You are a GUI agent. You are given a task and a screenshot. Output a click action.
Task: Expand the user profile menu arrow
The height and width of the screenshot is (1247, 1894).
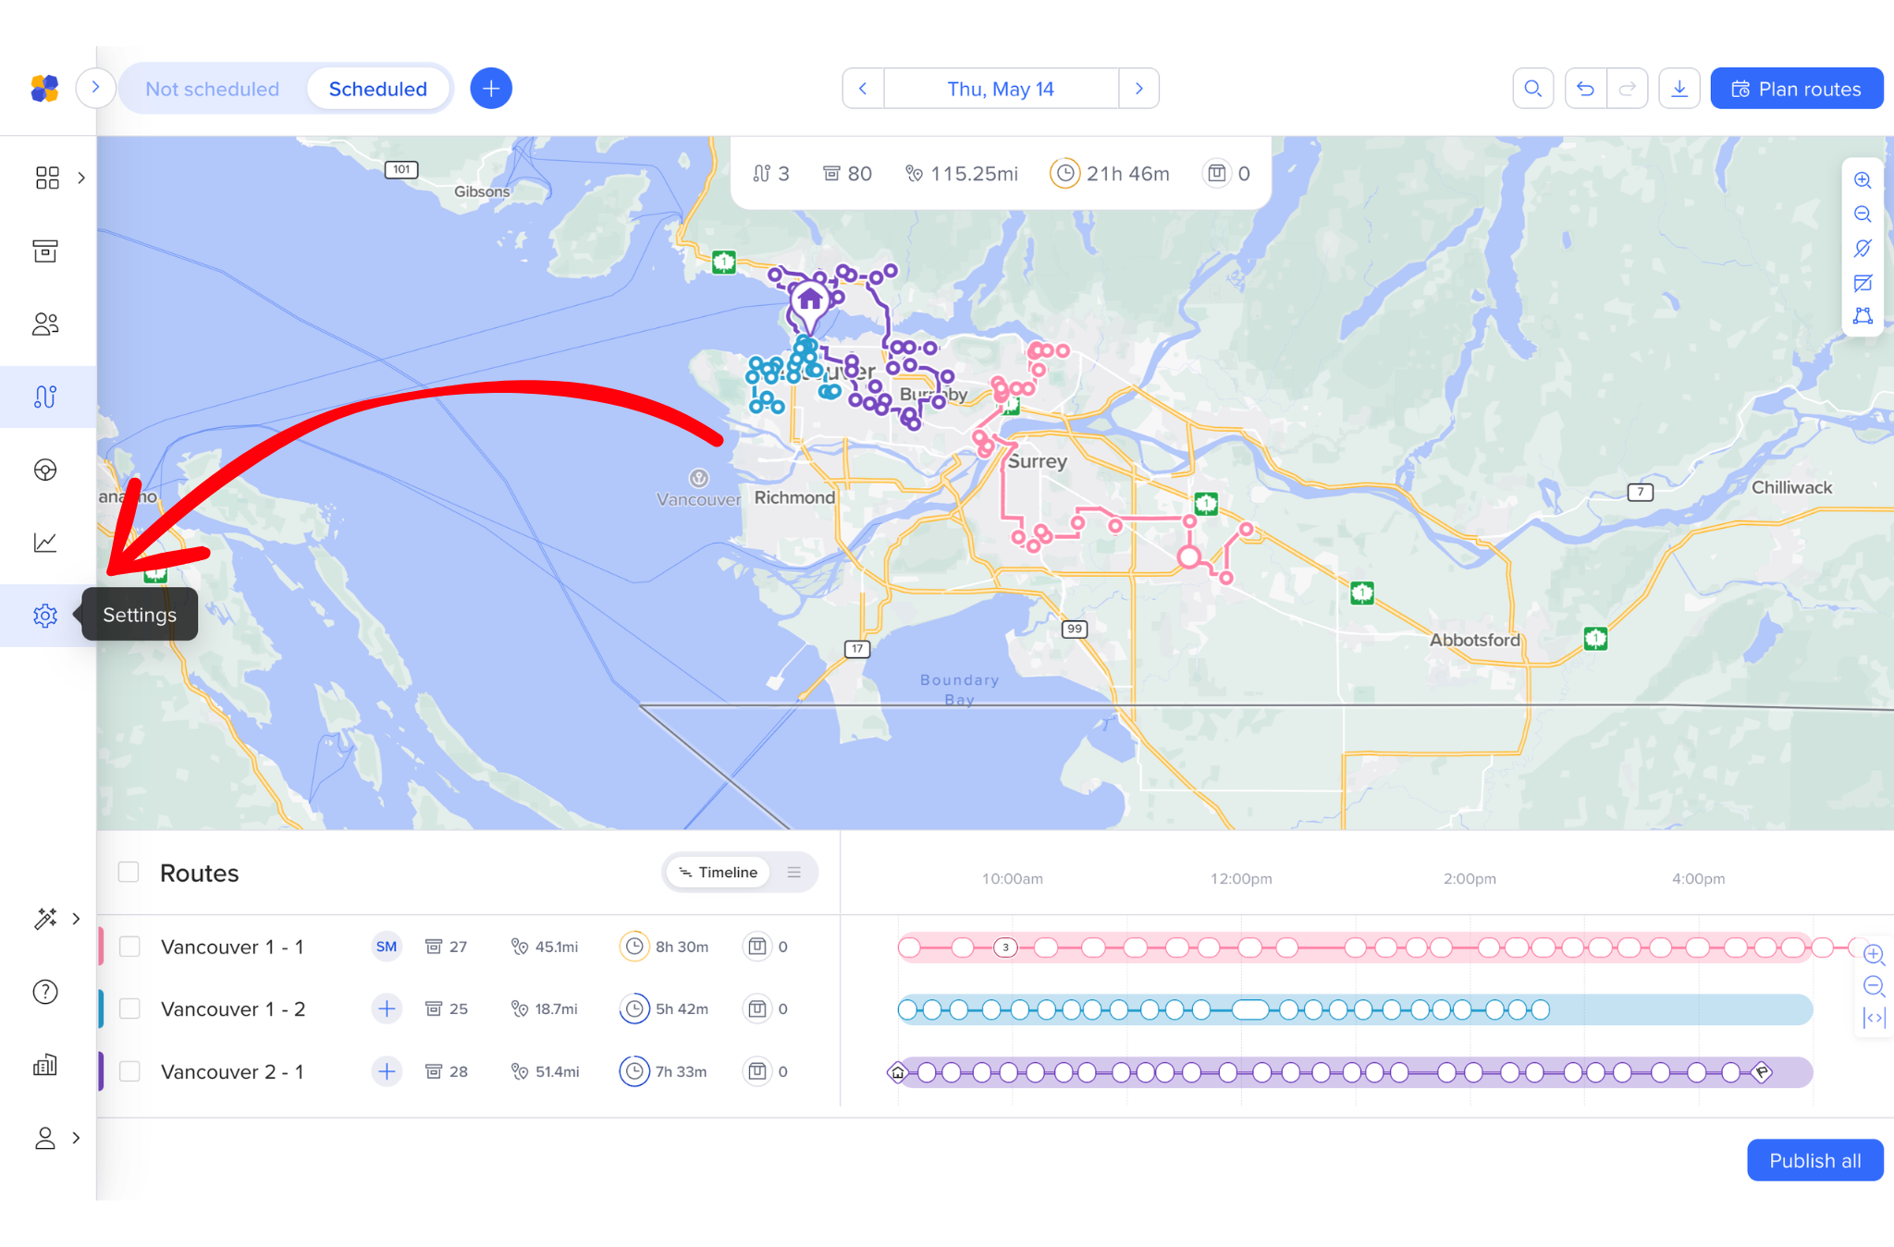coord(76,1138)
